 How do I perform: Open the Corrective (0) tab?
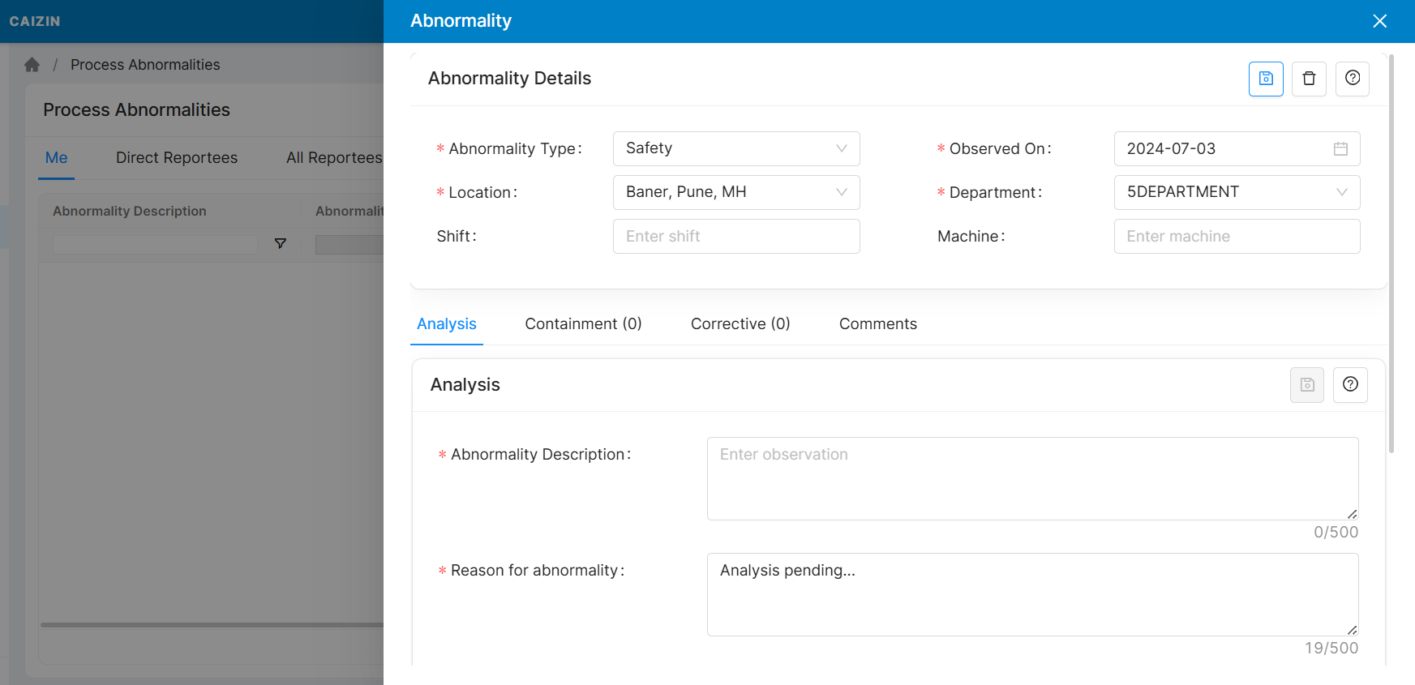coord(740,324)
